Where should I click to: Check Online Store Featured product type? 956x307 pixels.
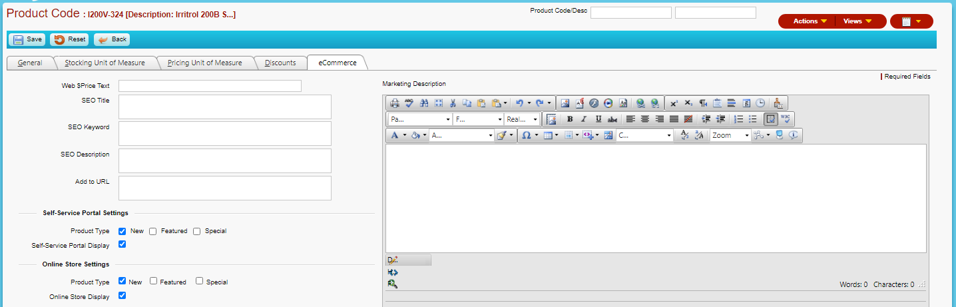pyautogui.click(x=153, y=281)
